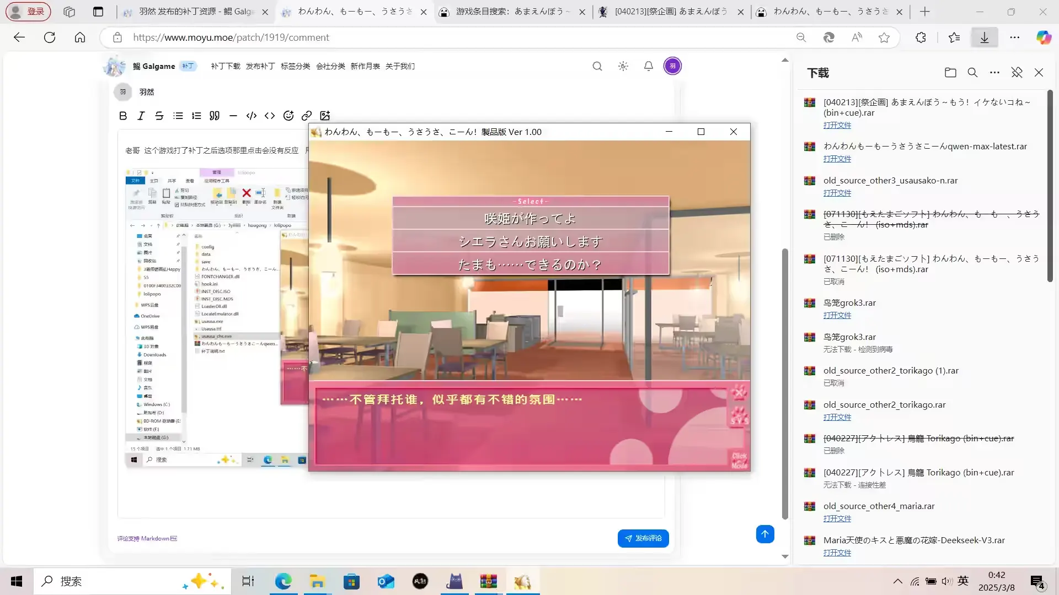Viewport: 1059px width, 595px height.
Task: Open file link for あまえんぼう rar
Action: pyautogui.click(x=837, y=125)
